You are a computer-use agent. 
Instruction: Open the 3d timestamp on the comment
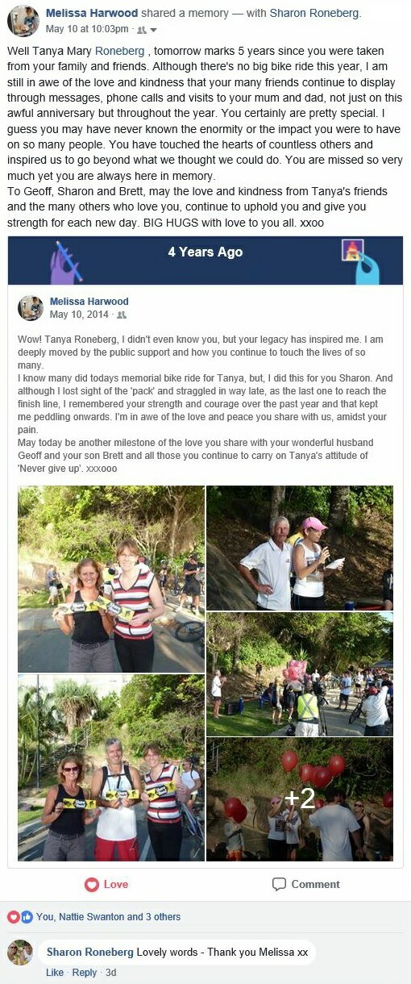(111, 973)
